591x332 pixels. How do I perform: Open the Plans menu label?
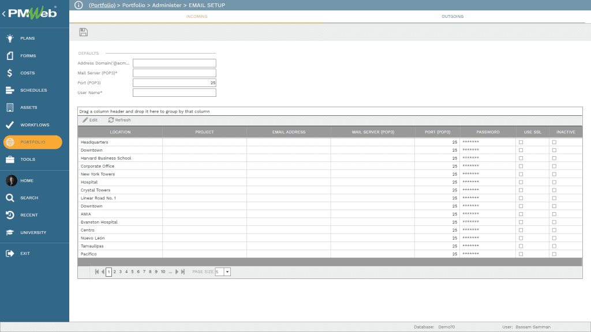pos(28,39)
